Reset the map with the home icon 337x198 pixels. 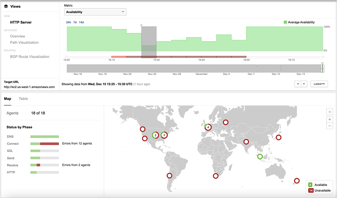pyautogui.click(x=330, y=112)
